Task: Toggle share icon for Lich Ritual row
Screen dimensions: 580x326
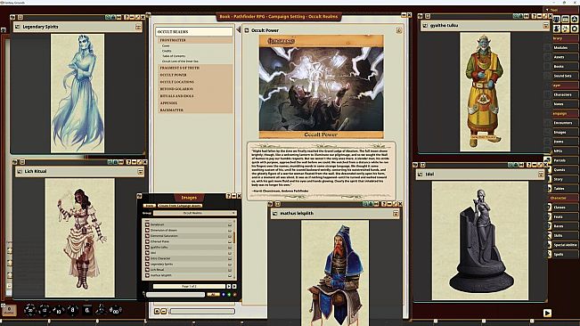Action: [230, 270]
